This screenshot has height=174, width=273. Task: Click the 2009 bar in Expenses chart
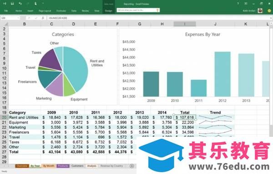point(151,84)
